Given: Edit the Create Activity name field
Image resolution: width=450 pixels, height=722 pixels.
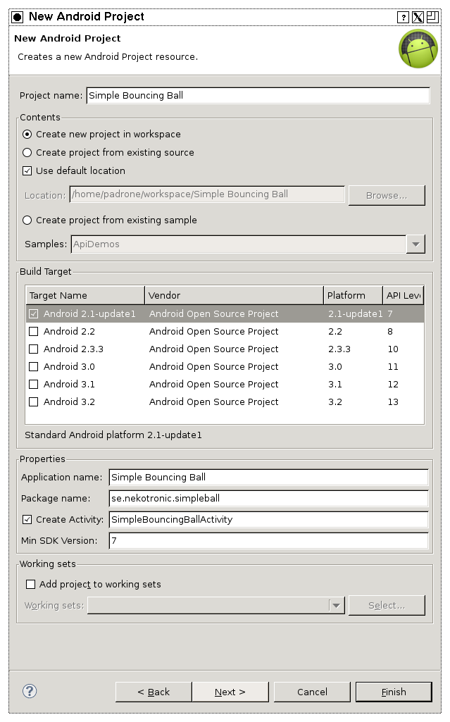Looking at the screenshot, I should pos(269,519).
